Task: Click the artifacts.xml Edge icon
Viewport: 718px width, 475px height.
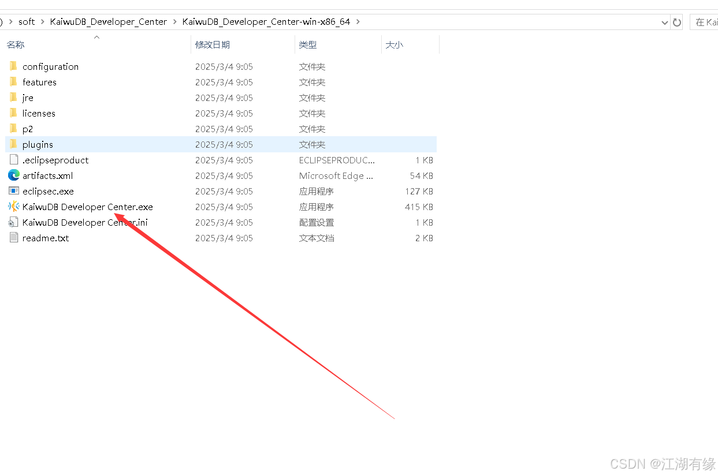Action: 14,175
